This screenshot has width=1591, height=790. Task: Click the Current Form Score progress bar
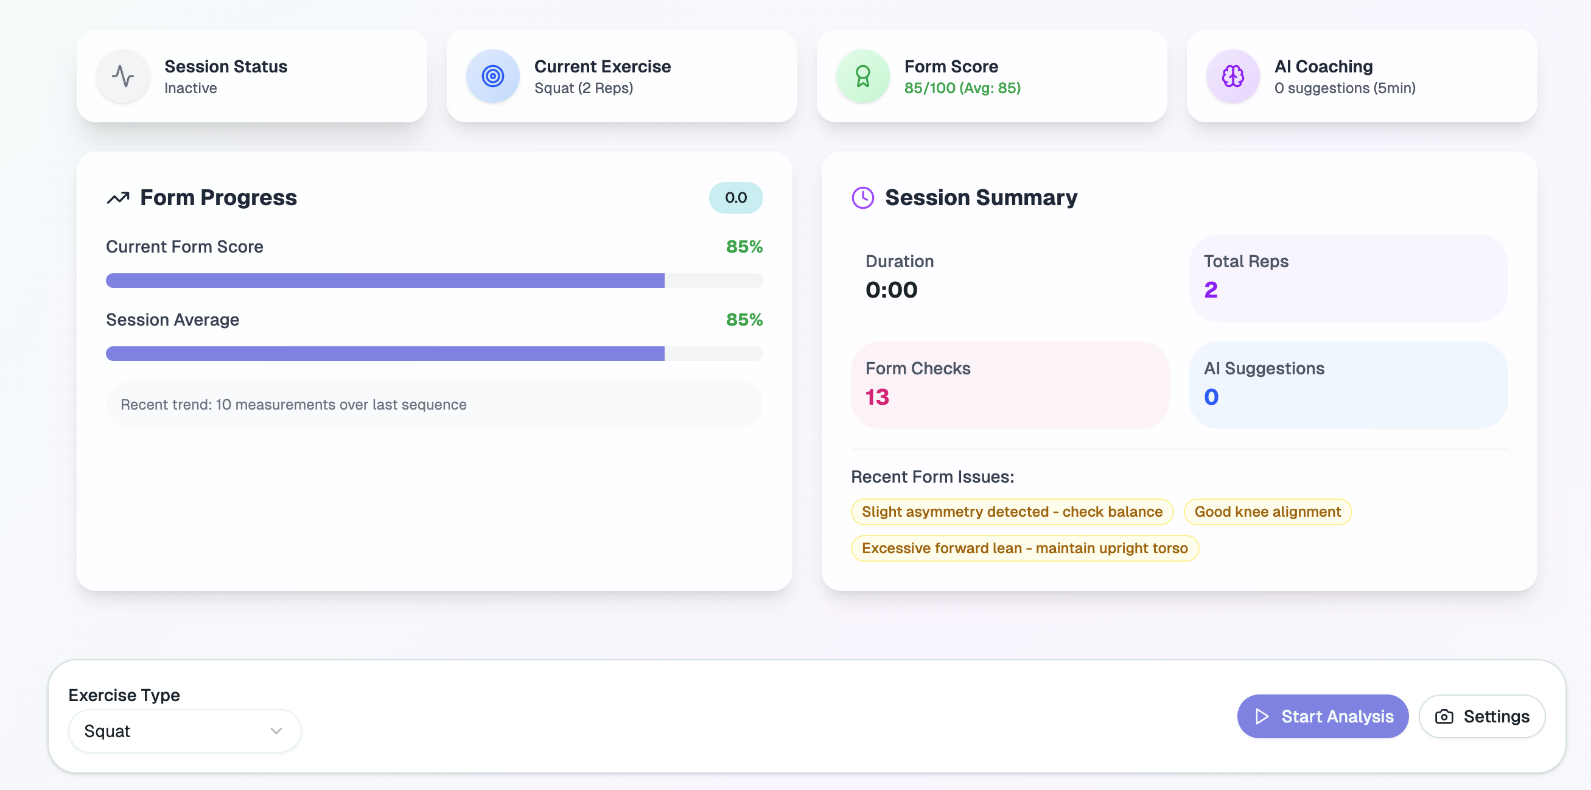(x=434, y=281)
